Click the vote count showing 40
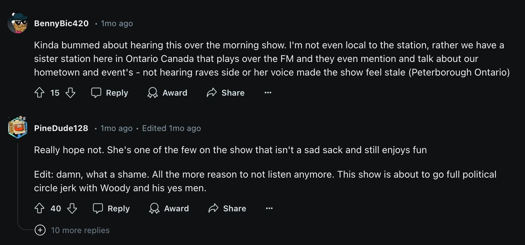The width and height of the screenshot is (525, 245). [x=55, y=208]
